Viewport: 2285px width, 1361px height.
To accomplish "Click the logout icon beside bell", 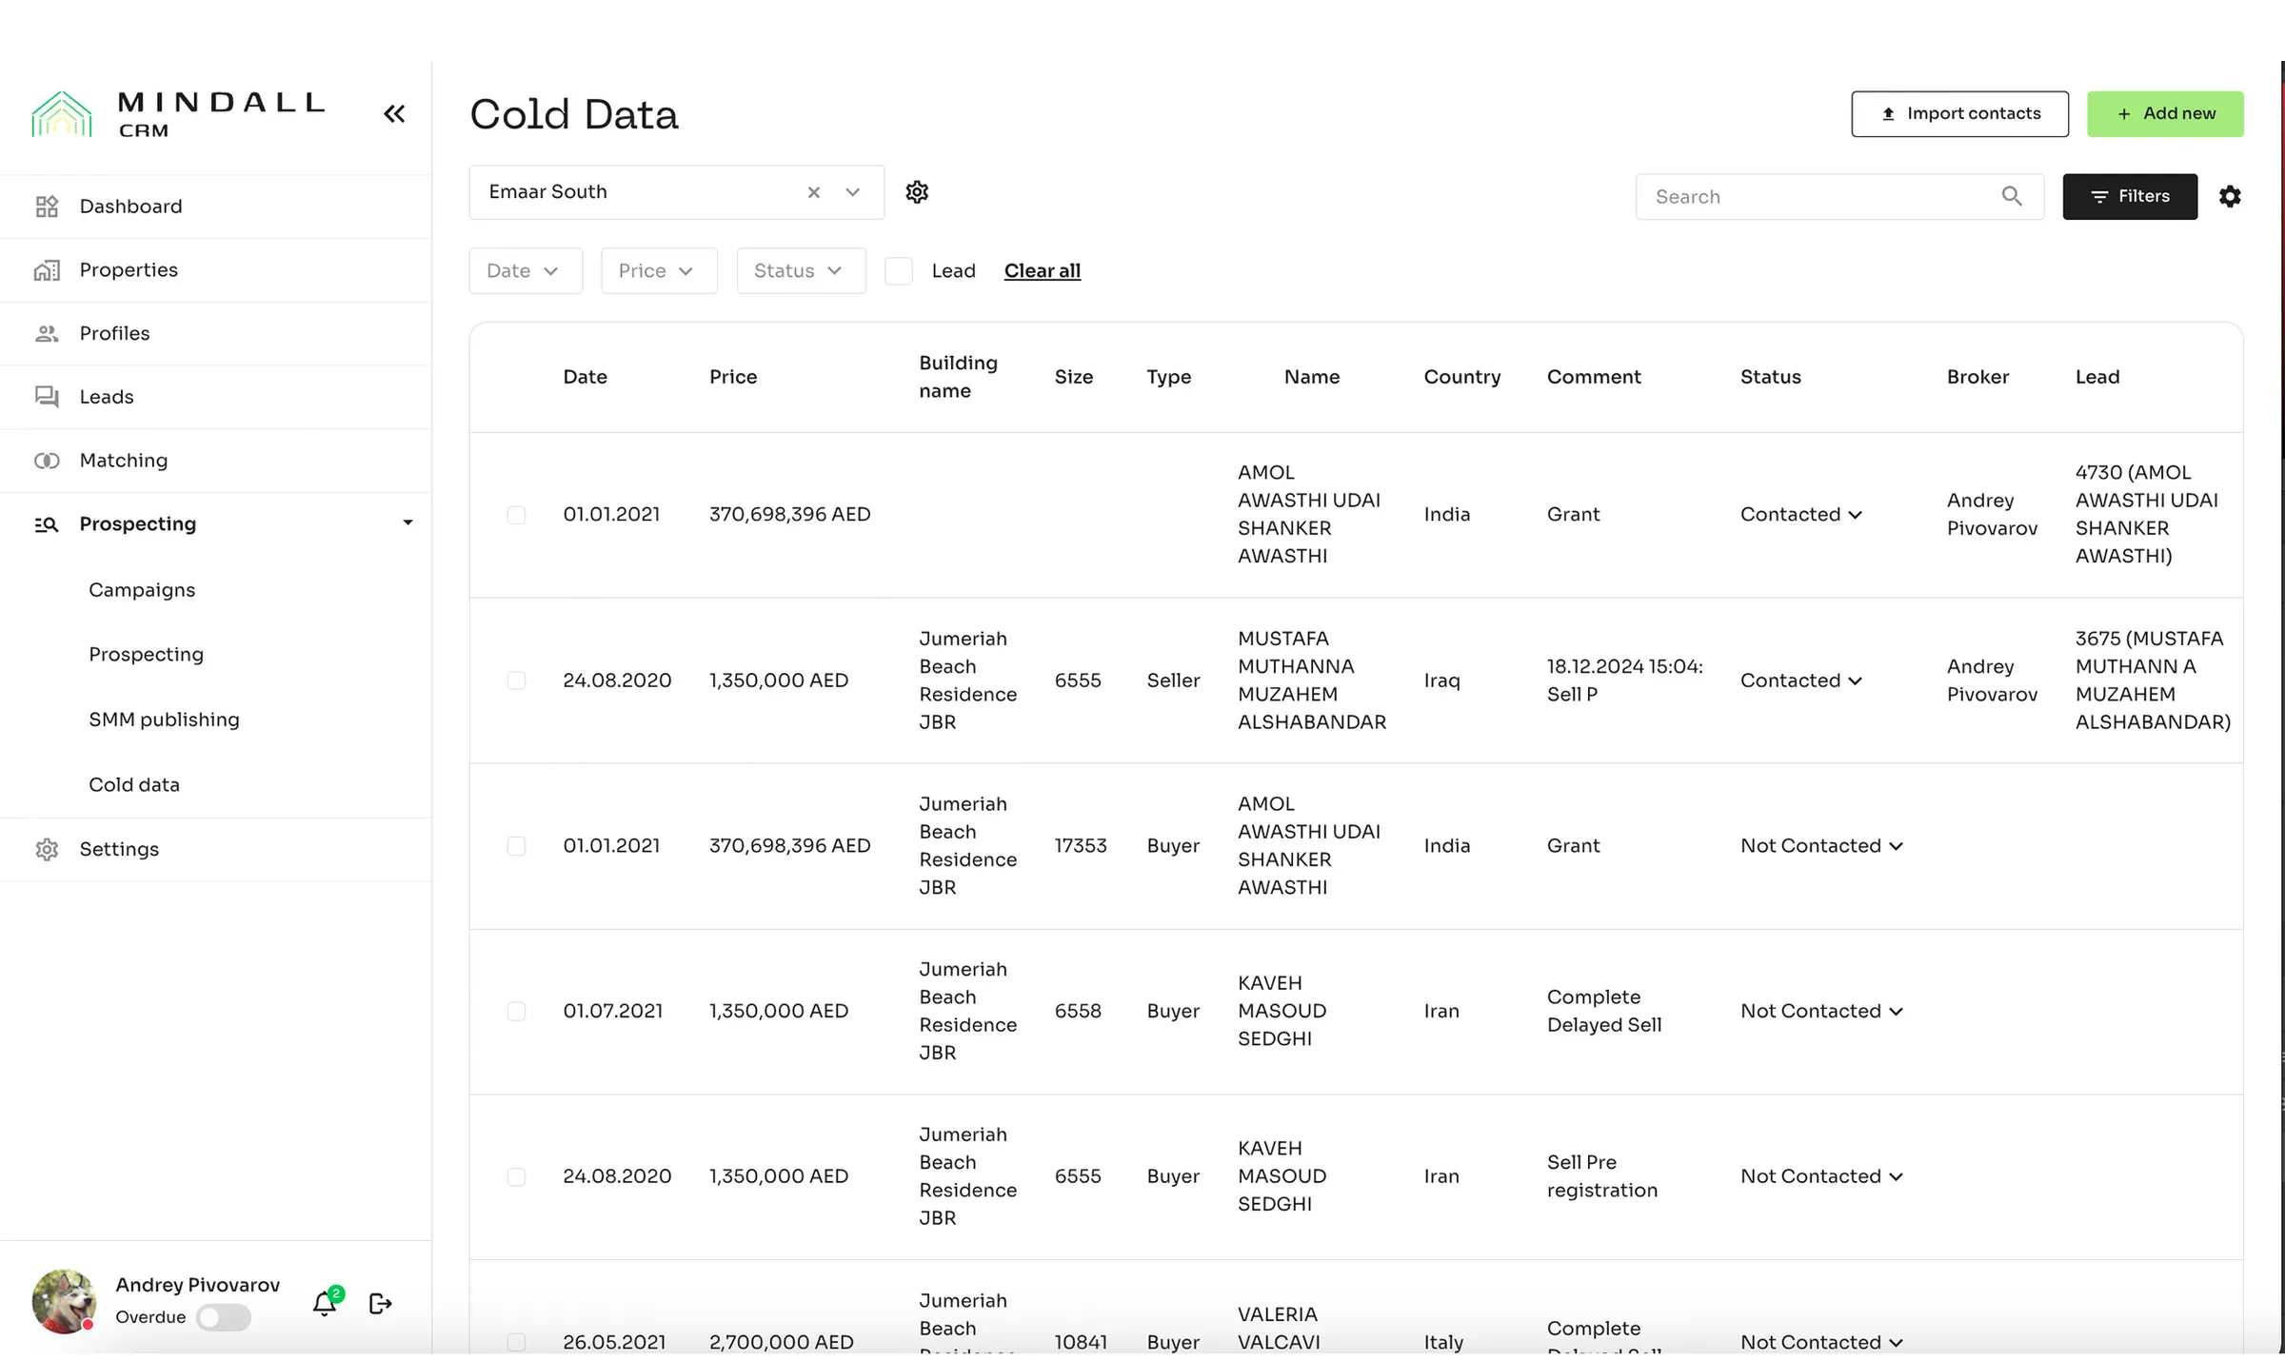I will [x=380, y=1303].
